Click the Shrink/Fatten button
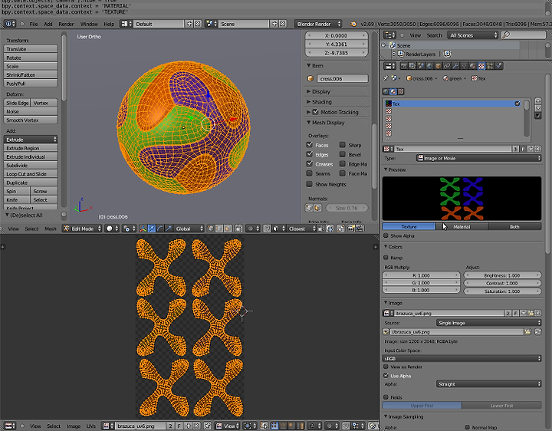The width and height of the screenshot is (552, 431). [x=31, y=74]
